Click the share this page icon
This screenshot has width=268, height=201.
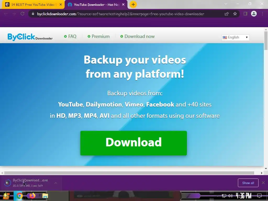point(227,14)
